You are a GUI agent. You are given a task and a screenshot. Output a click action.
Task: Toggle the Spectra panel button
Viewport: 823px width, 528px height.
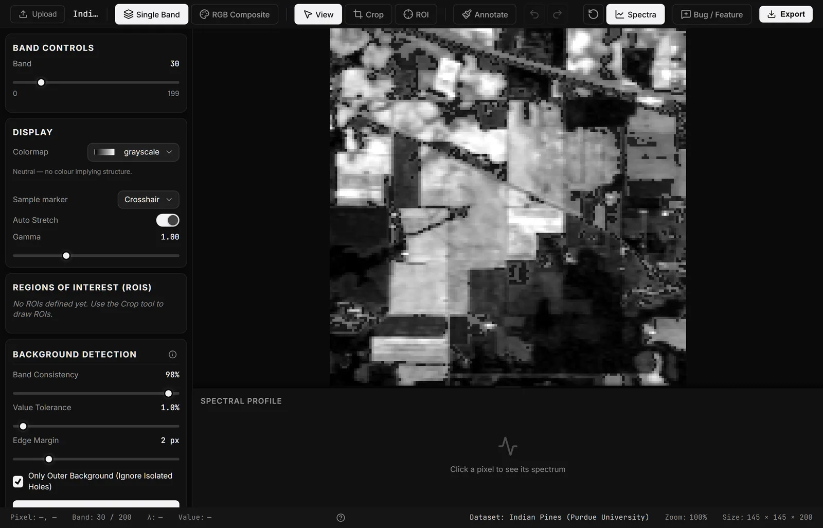point(636,14)
